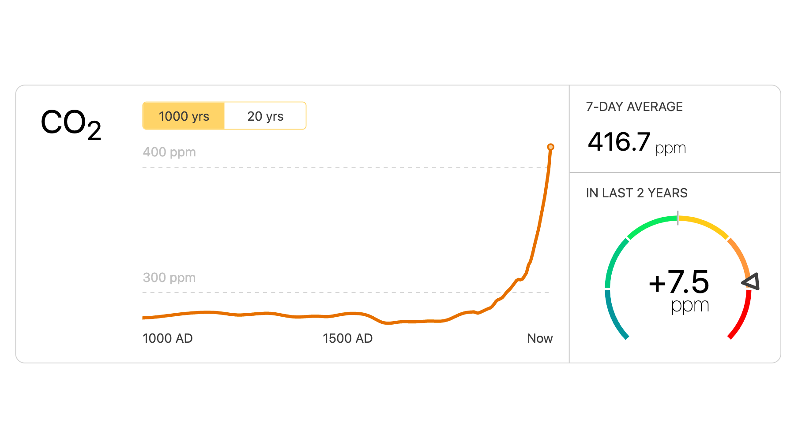798x448 pixels.
Task: Click the yellow arc of the gauge
Action: 704,224
